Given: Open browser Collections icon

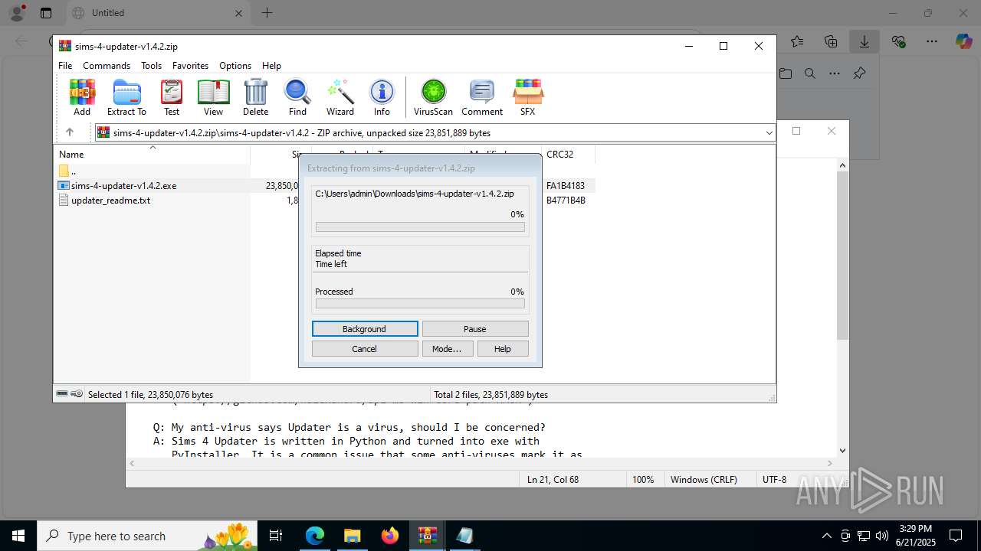Looking at the screenshot, I should [x=831, y=41].
